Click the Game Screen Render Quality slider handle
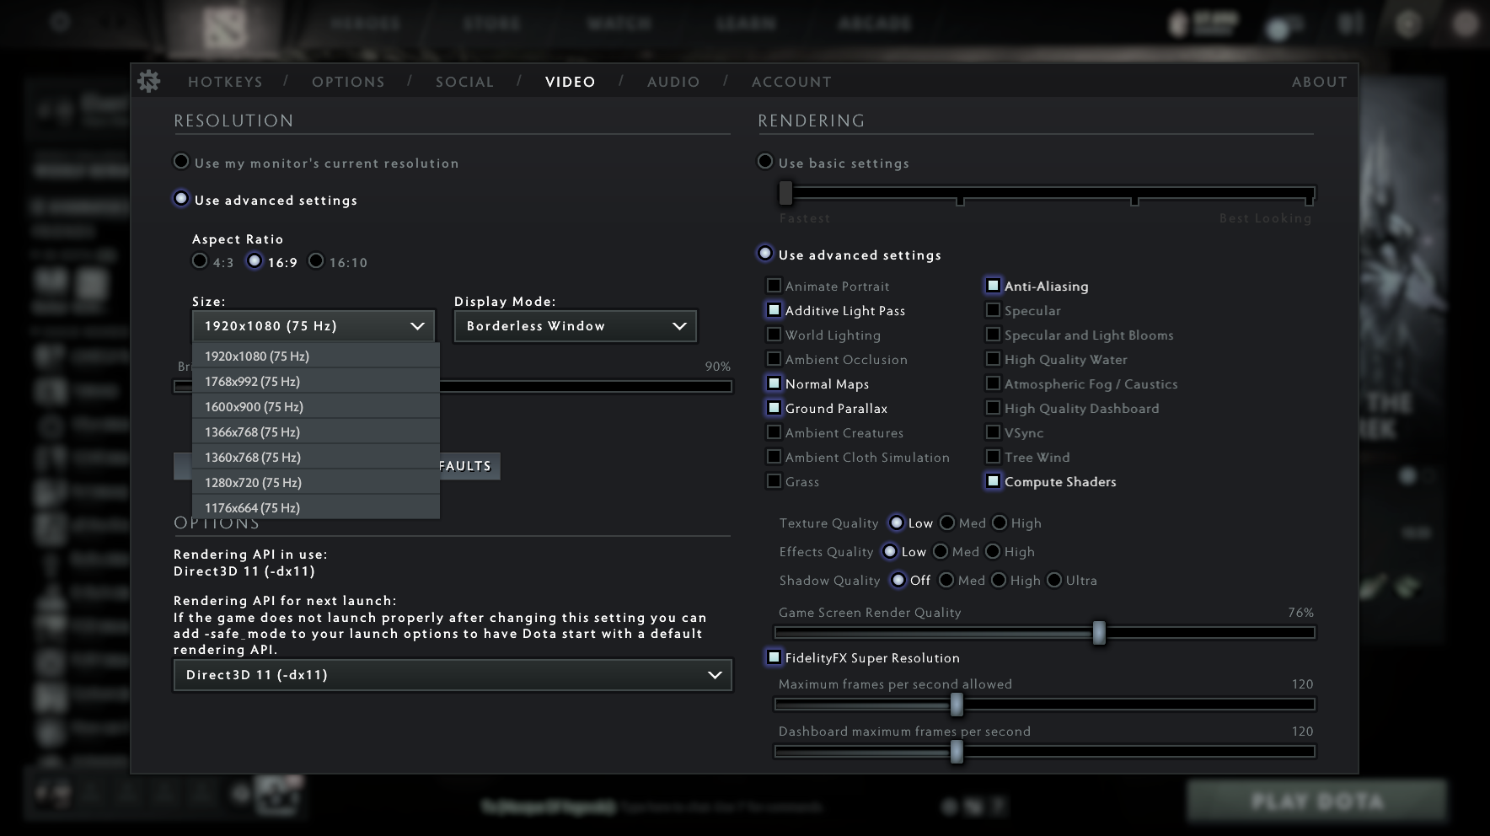The width and height of the screenshot is (1490, 836). pos(1099,633)
